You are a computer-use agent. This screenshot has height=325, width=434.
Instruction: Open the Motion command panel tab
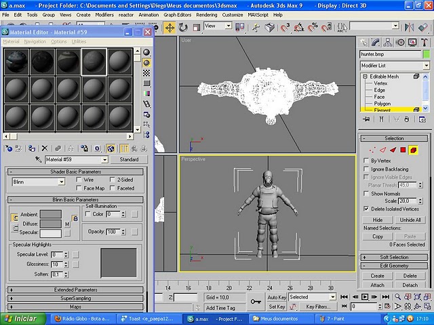[x=400, y=43]
